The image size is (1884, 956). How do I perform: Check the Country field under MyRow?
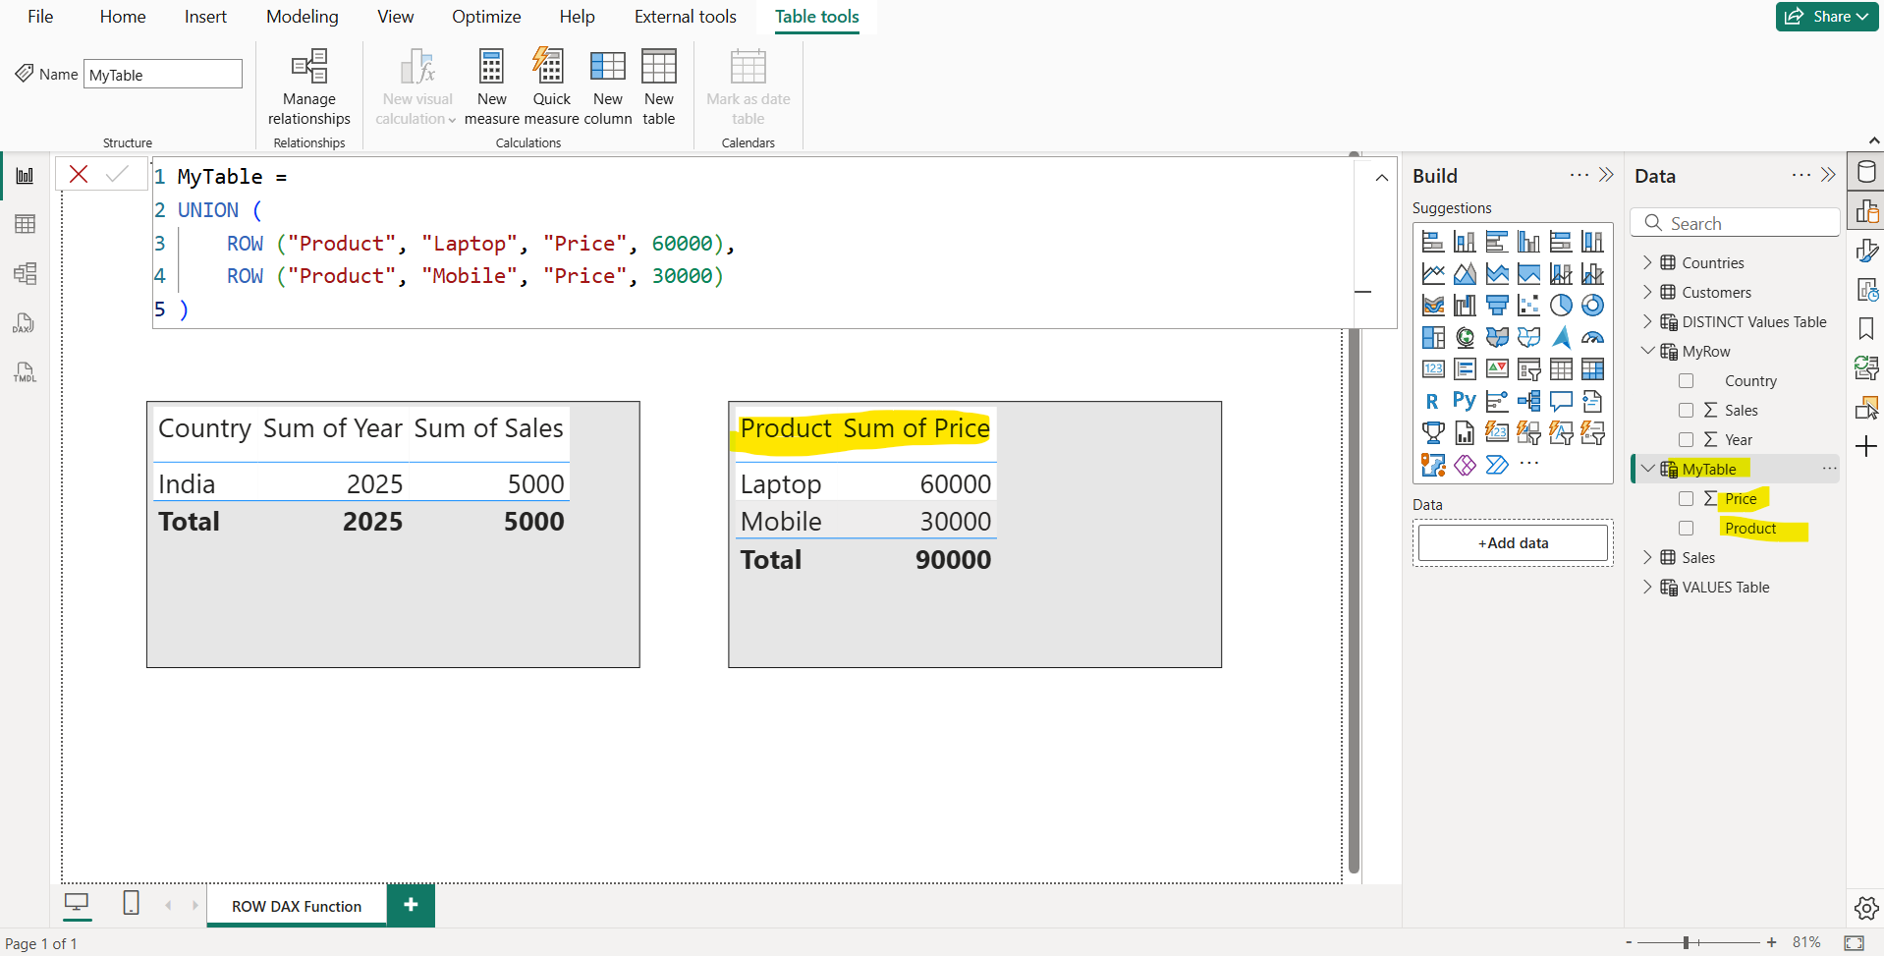click(x=1687, y=381)
